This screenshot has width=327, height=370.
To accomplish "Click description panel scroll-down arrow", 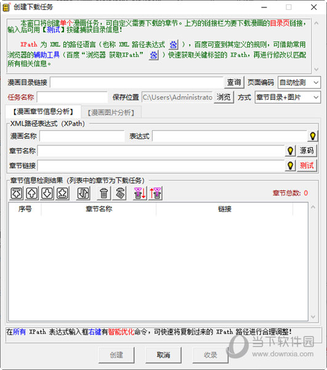I will coord(317,69).
